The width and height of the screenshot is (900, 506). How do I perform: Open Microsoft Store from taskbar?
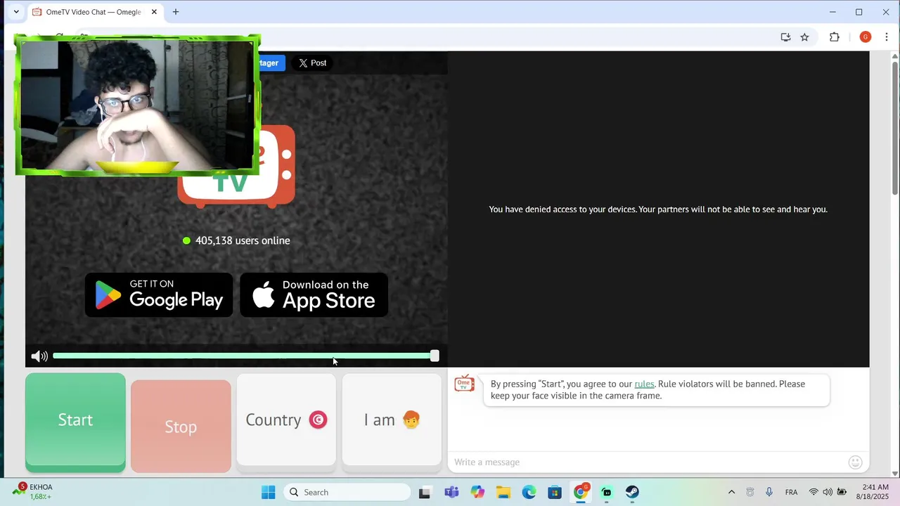pos(555,492)
